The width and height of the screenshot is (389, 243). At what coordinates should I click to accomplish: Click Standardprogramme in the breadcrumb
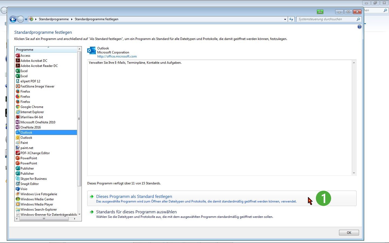coord(54,19)
